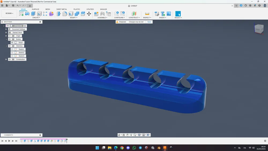Select the Hole tool icon
268x151 pixels.
[x=39, y=14]
